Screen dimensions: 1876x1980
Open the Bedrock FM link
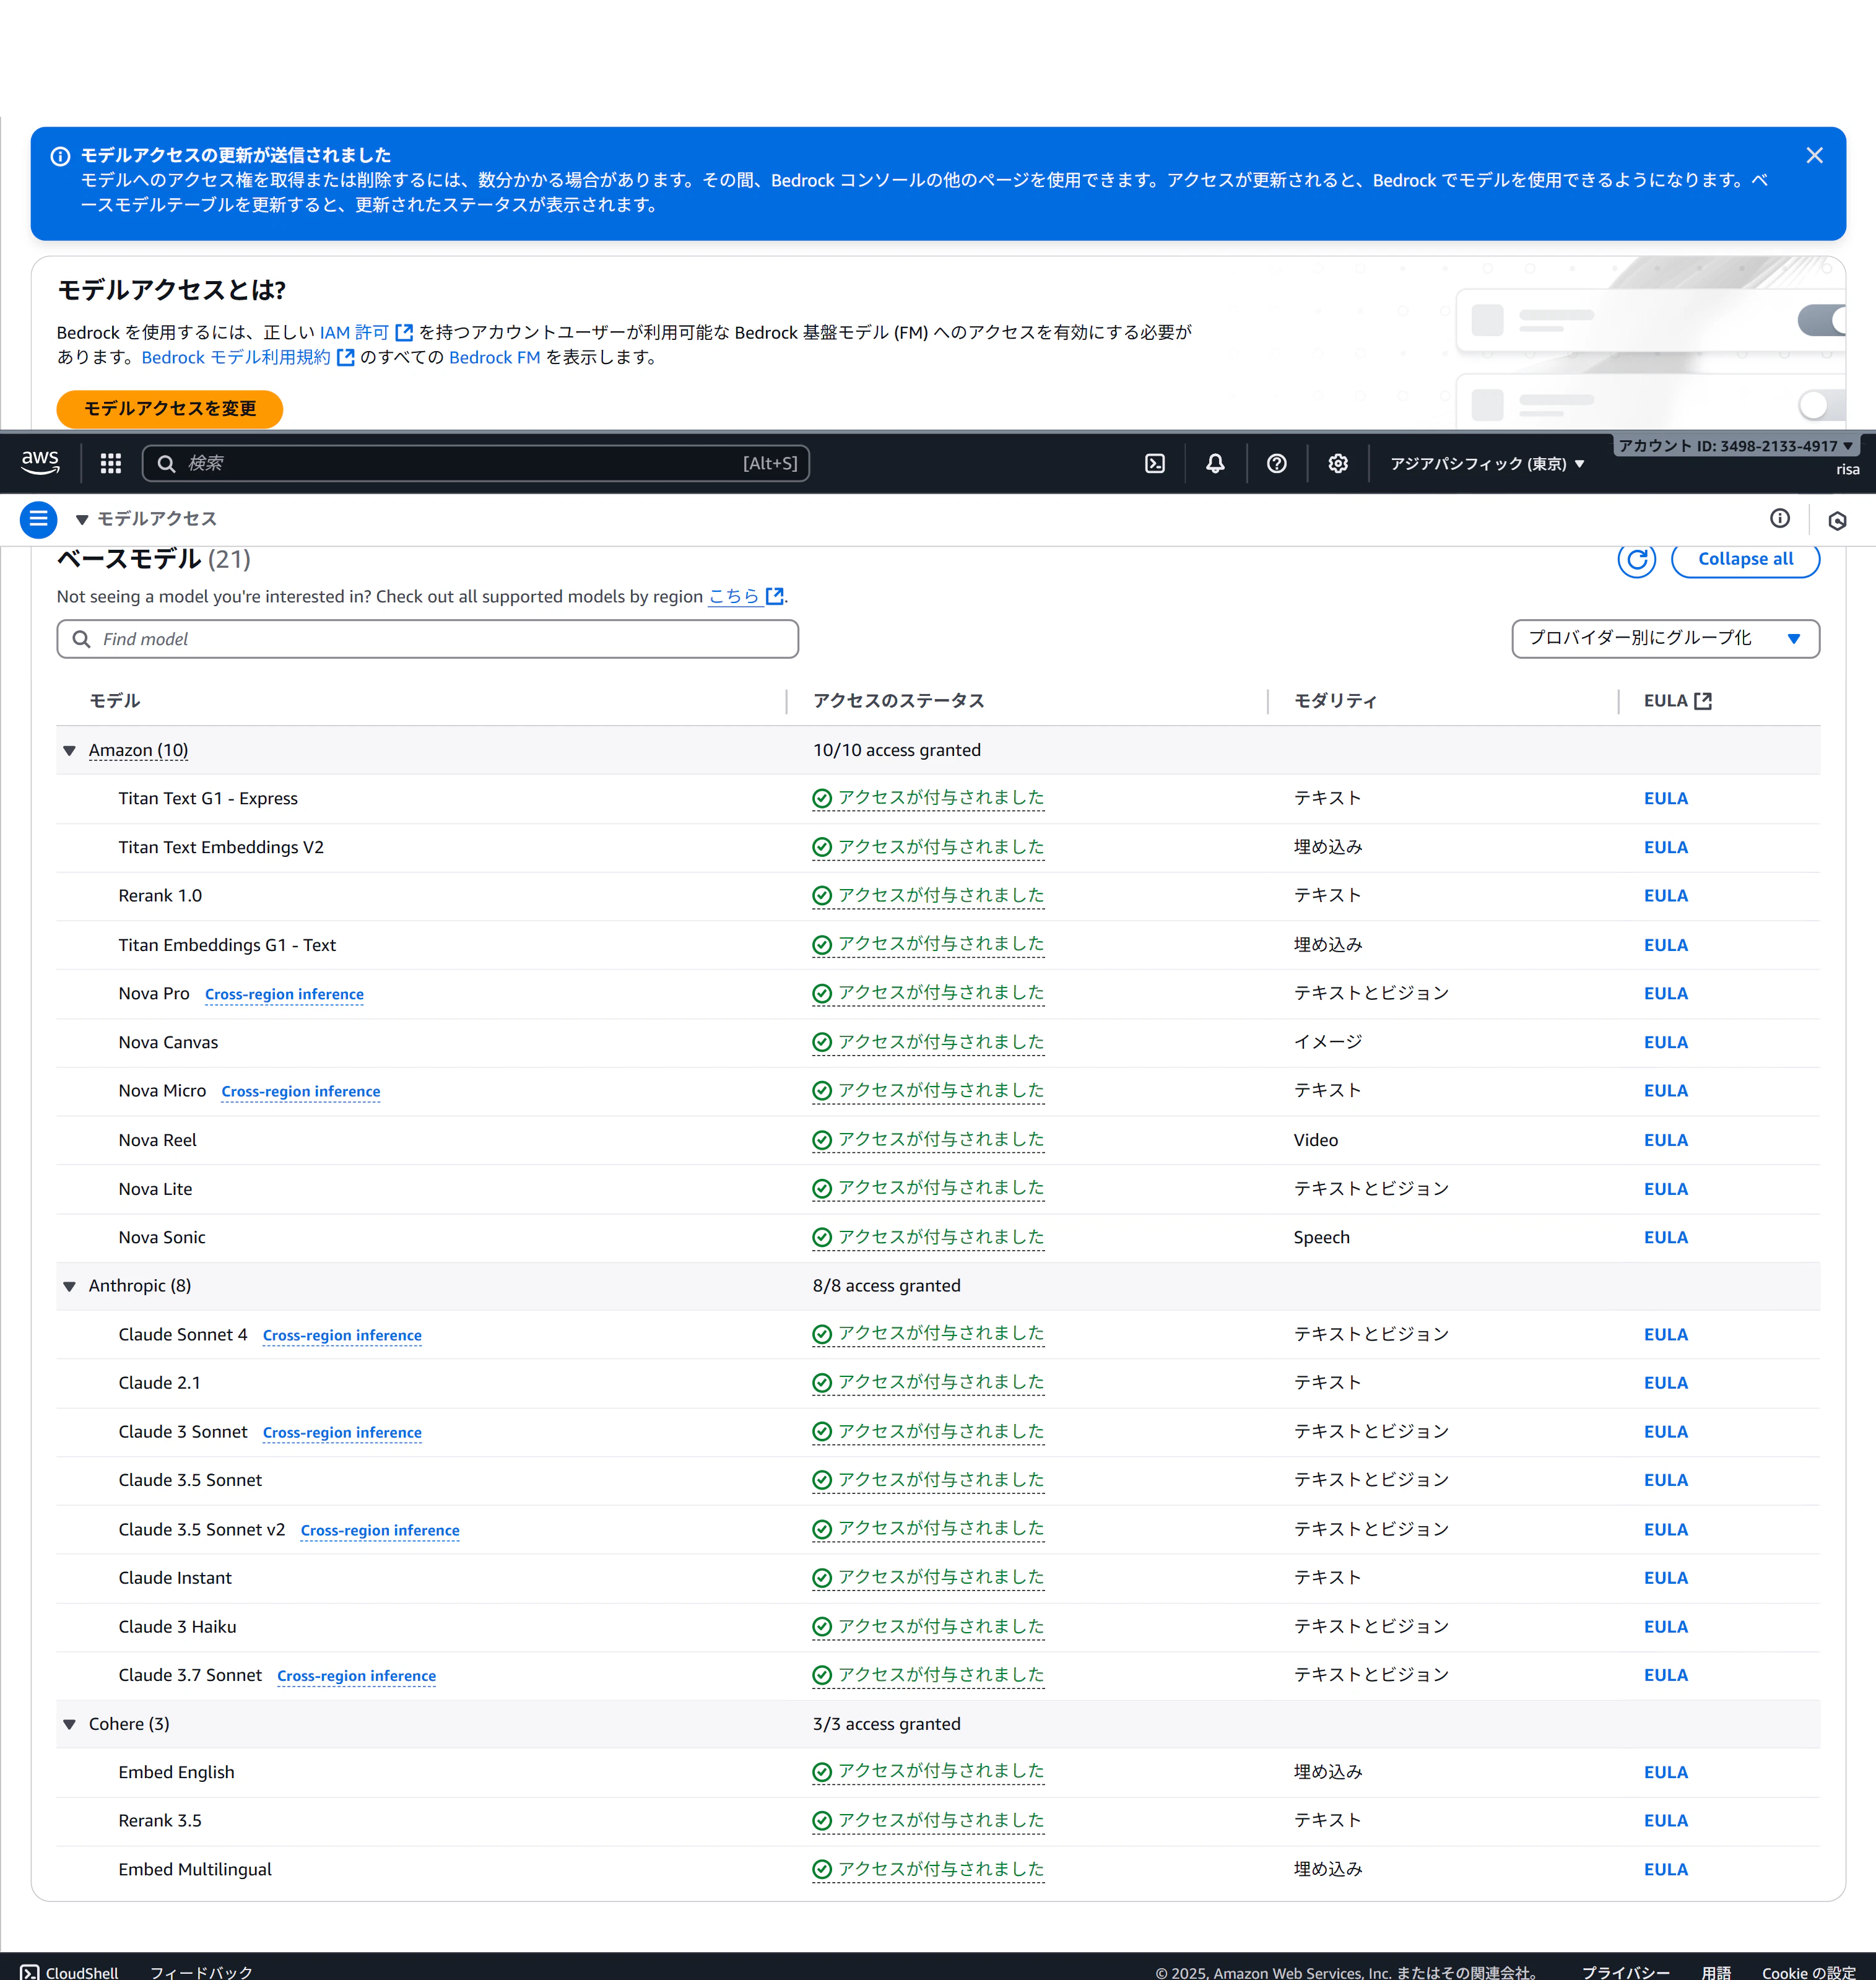pyautogui.click(x=494, y=357)
